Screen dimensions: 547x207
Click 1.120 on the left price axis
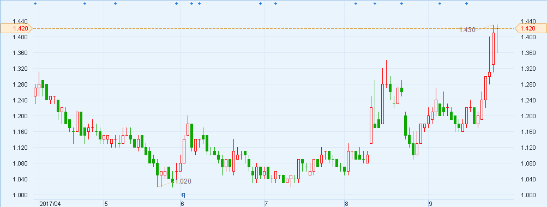click(20, 148)
